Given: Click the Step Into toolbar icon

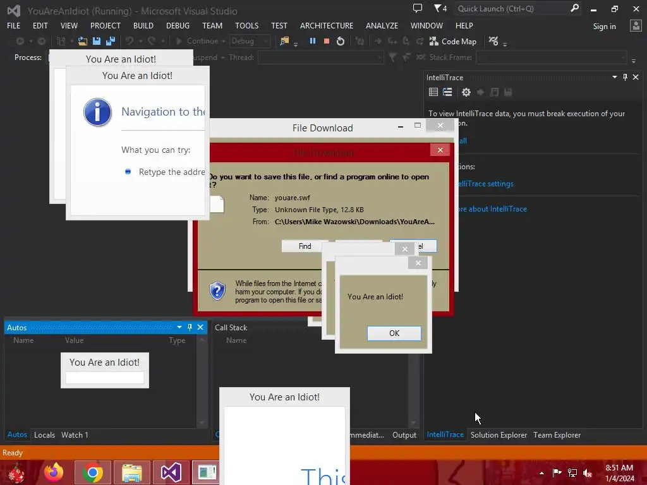Looking at the screenshot, I should pyautogui.click(x=392, y=41).
